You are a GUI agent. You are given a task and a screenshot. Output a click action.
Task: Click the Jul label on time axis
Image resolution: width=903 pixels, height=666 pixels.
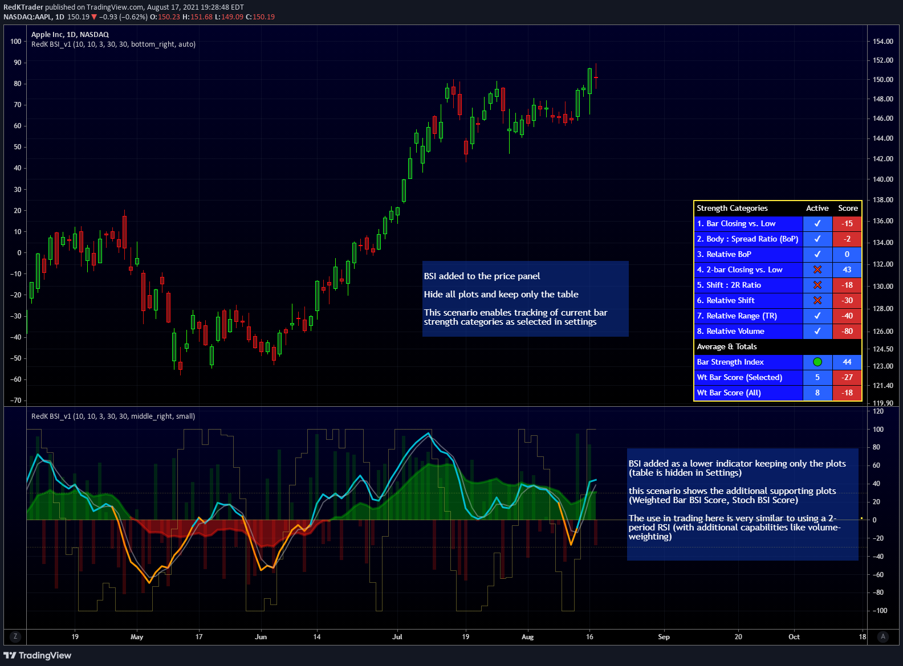click(x=397, y=637)
